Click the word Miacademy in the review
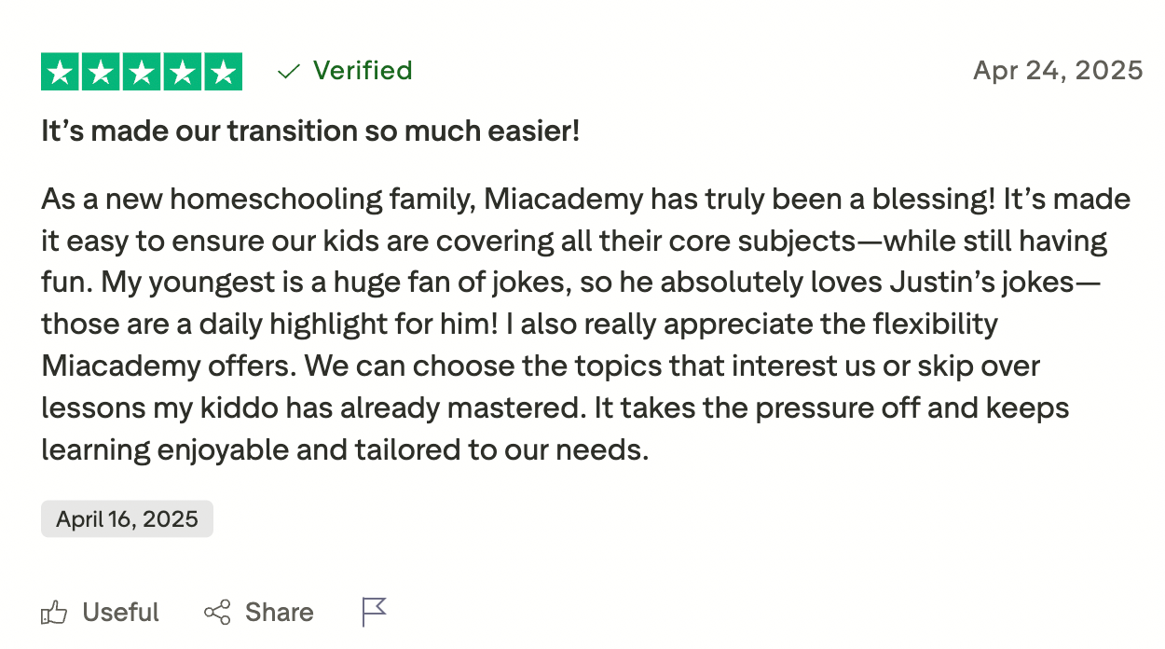1165x649 pixels. [x=559, y=198]
